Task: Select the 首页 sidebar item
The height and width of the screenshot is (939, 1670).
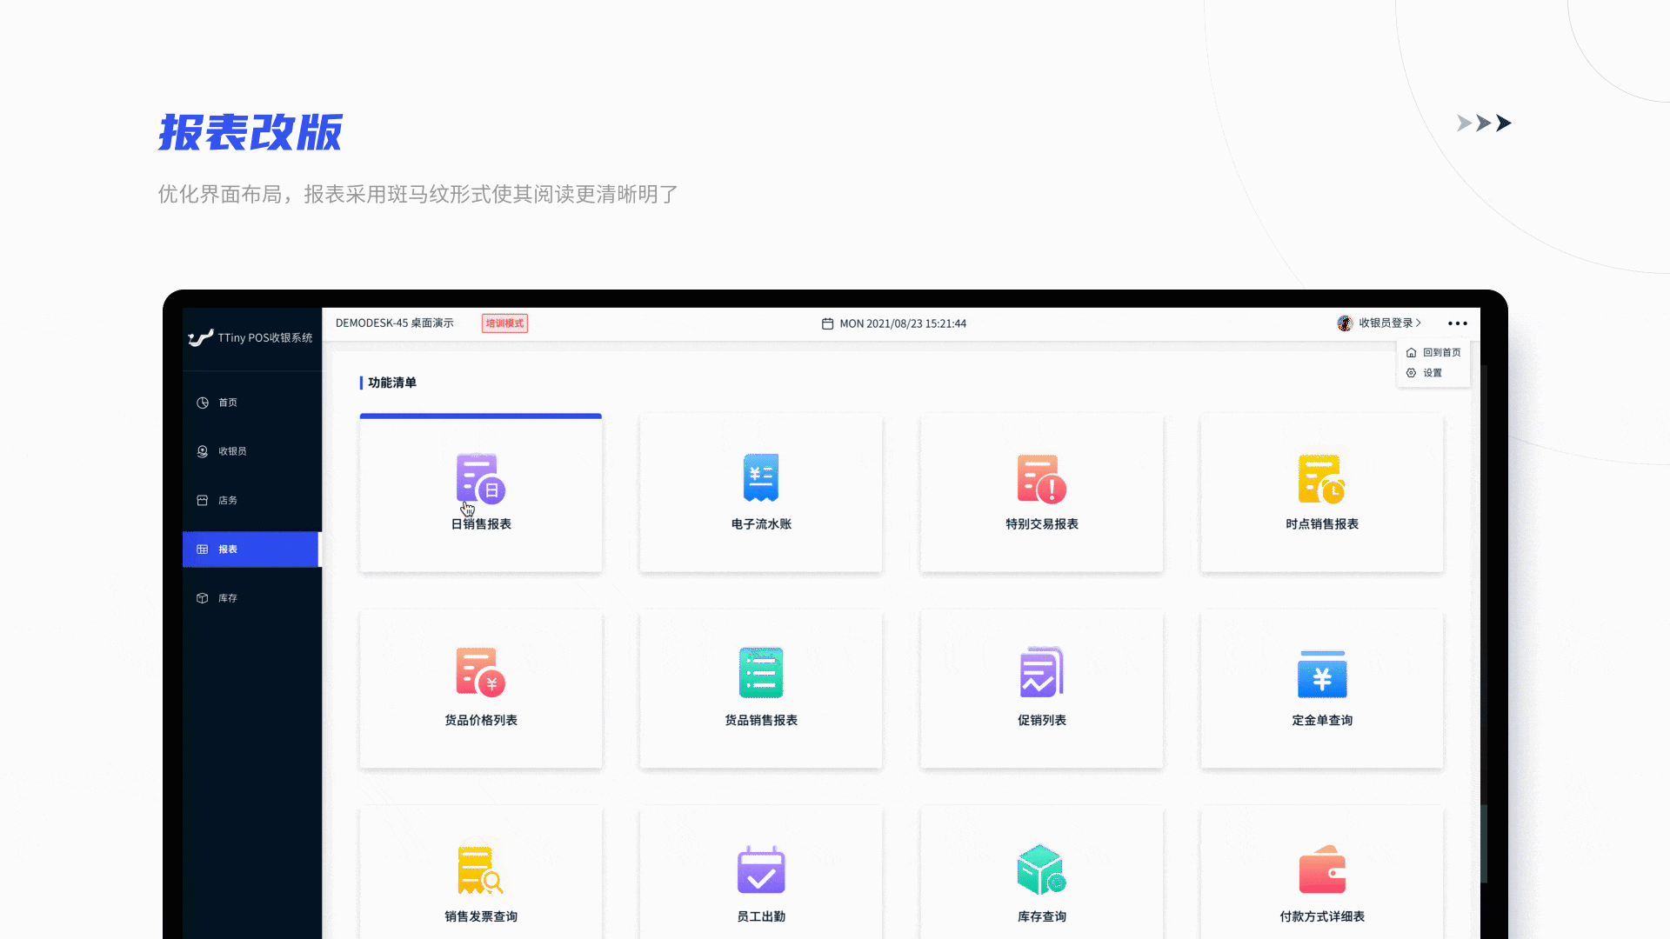Action: [x=228, y=403]
